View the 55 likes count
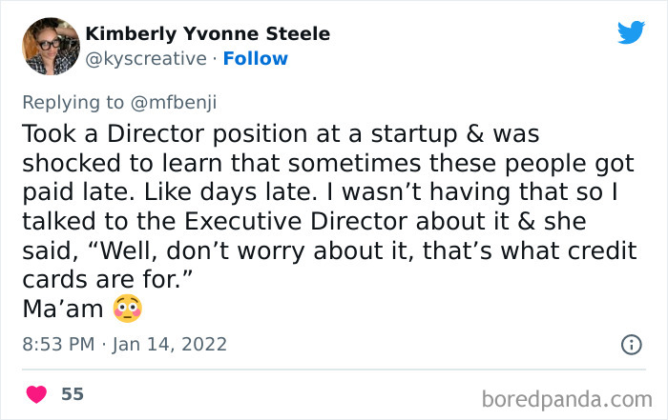This screenshot has width=668, height=420. (x=73, y=393)
